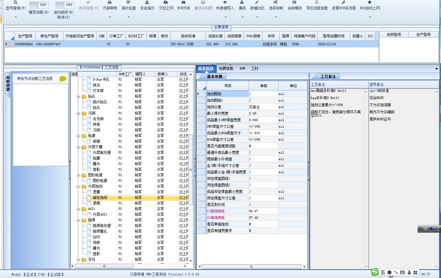This screenshot has width=441, height=278.
Task: Click the CS面残铜率 value 56.47
Action: tap(263, 211)
